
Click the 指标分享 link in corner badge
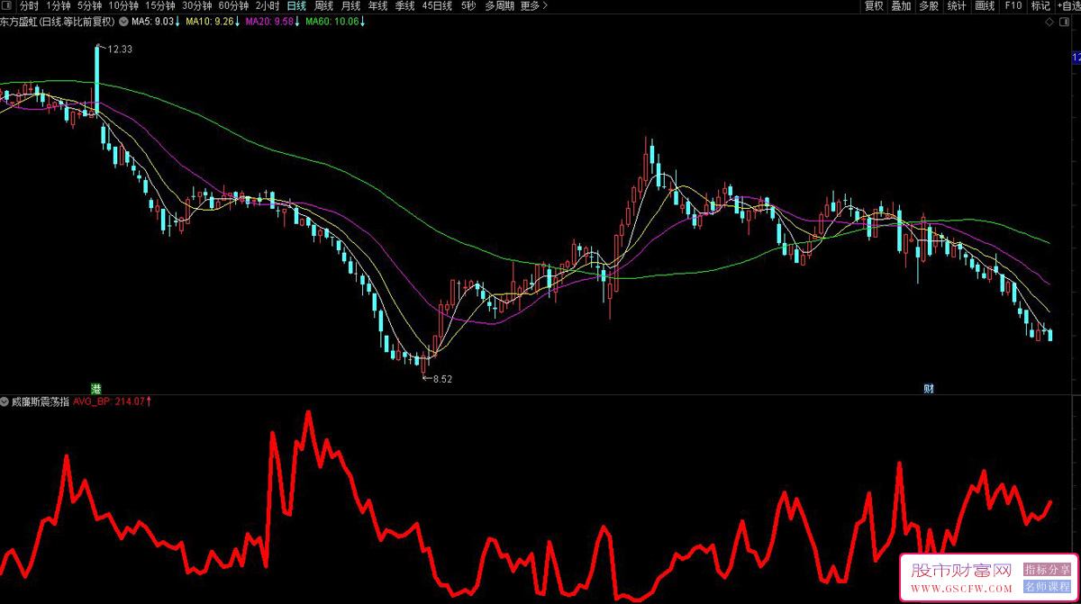1047,570
